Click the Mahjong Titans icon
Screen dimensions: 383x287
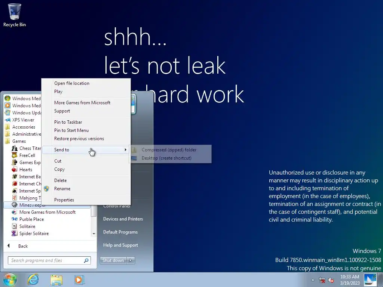click(15, 198)
